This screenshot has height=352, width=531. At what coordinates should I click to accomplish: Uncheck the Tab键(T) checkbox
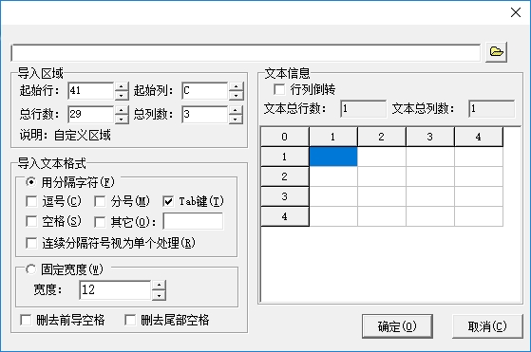pyautogui.click(x=168, y=201)
